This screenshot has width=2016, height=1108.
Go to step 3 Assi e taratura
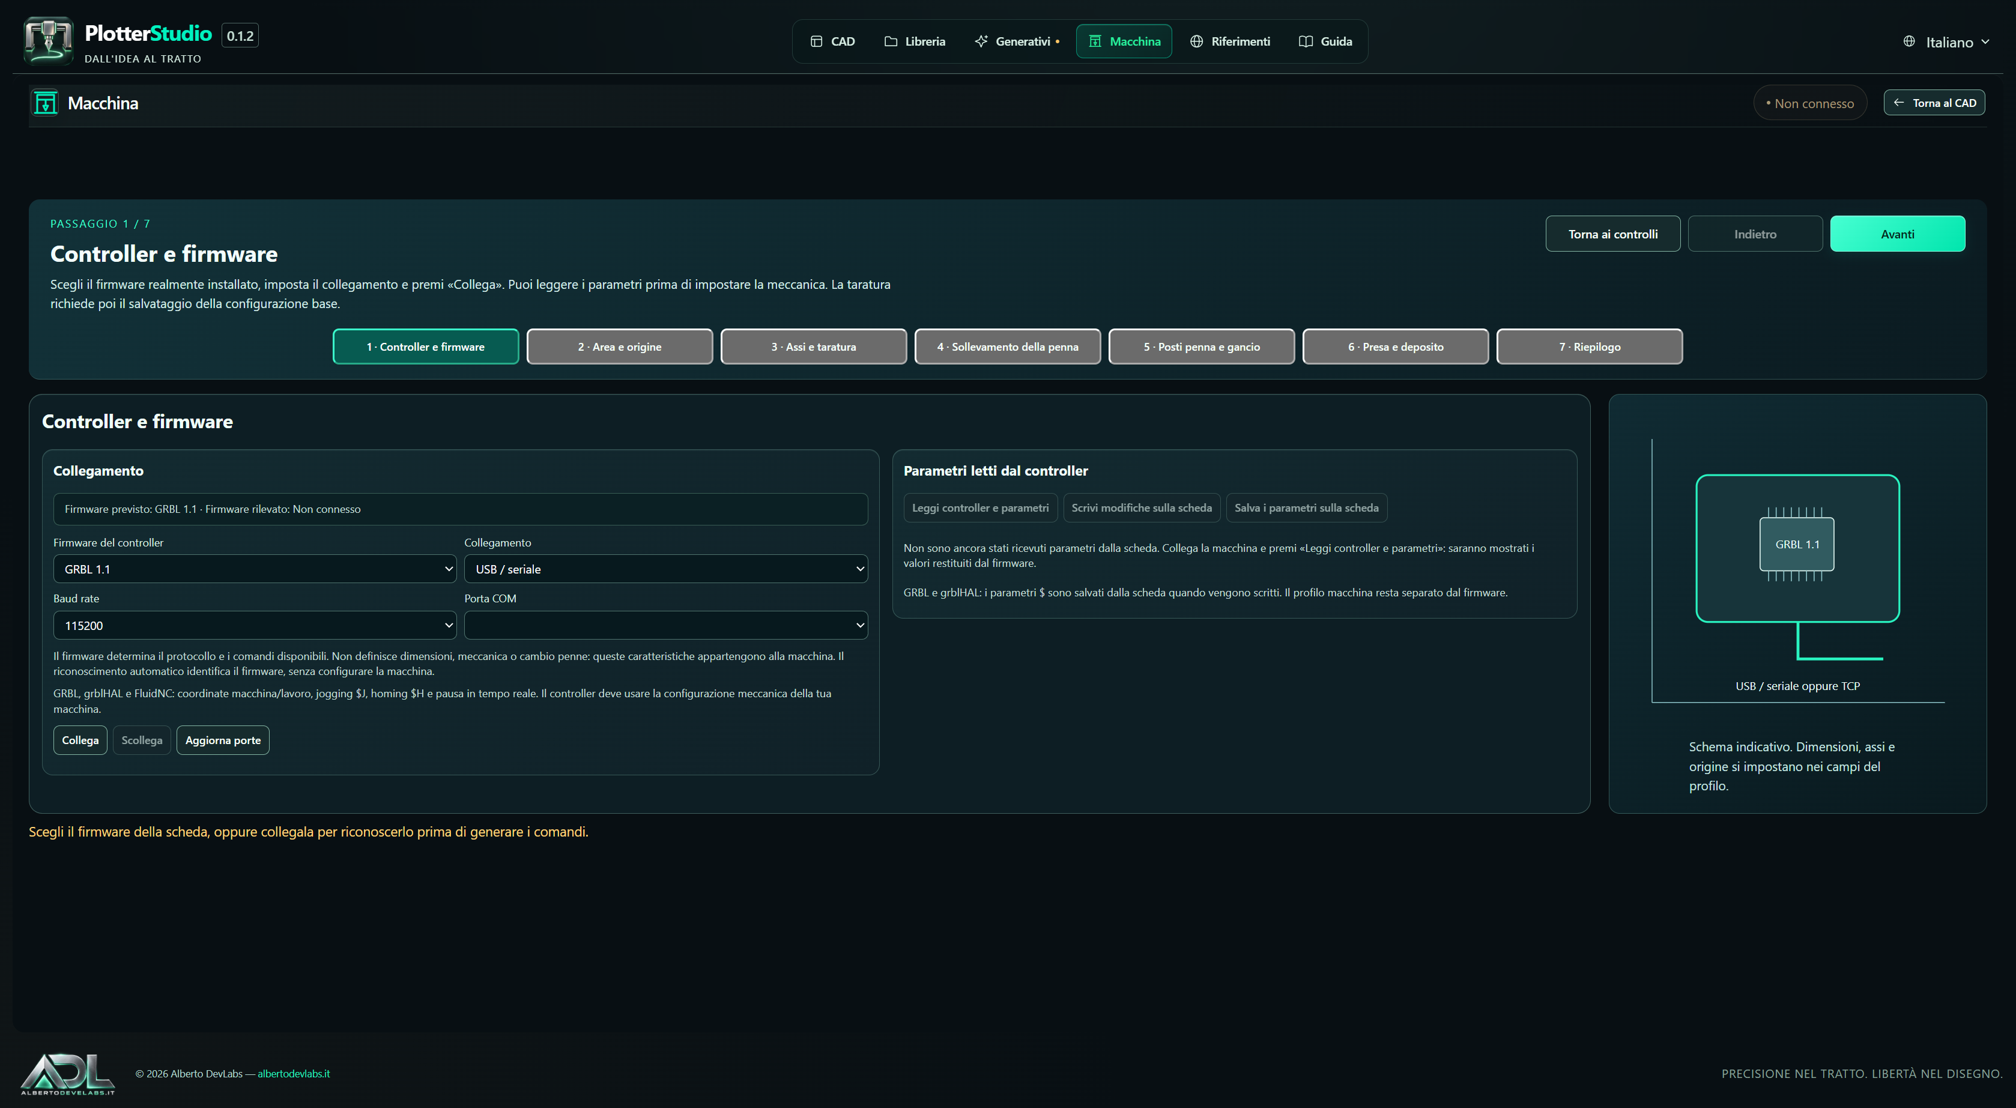click(x=814, y=347)
